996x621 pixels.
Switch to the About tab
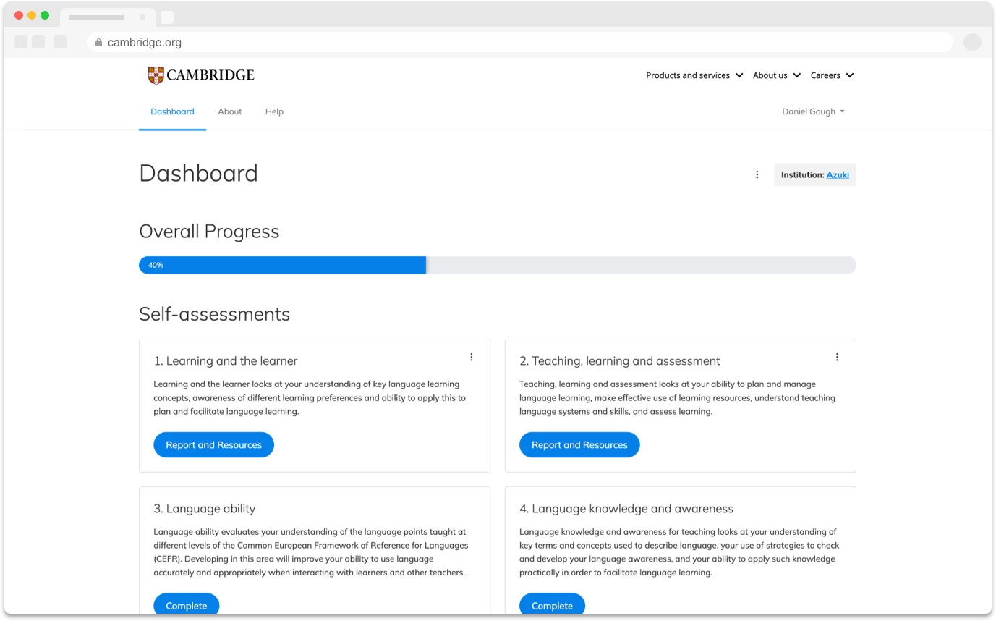tap(230, 111)
